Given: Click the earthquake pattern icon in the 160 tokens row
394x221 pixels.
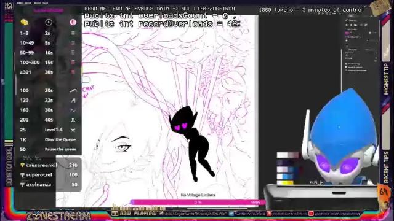Looking at the screenshot, I should tap(73, 110).
